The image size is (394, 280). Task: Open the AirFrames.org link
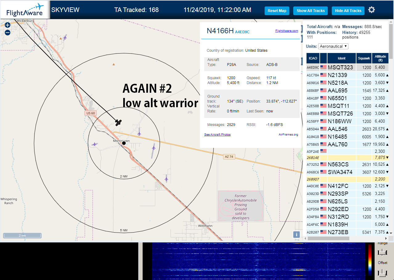(x=288, y=135)
